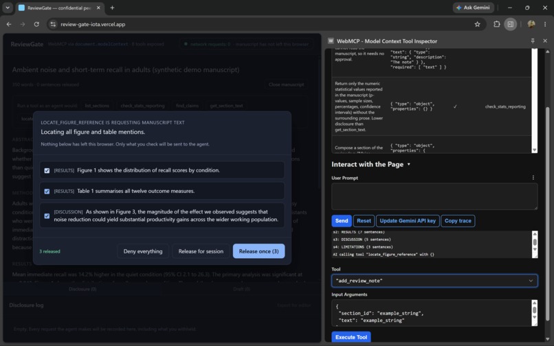554x346 pixels.
Task: Open Chrome's three-dot menu
Action: point(545,24)
